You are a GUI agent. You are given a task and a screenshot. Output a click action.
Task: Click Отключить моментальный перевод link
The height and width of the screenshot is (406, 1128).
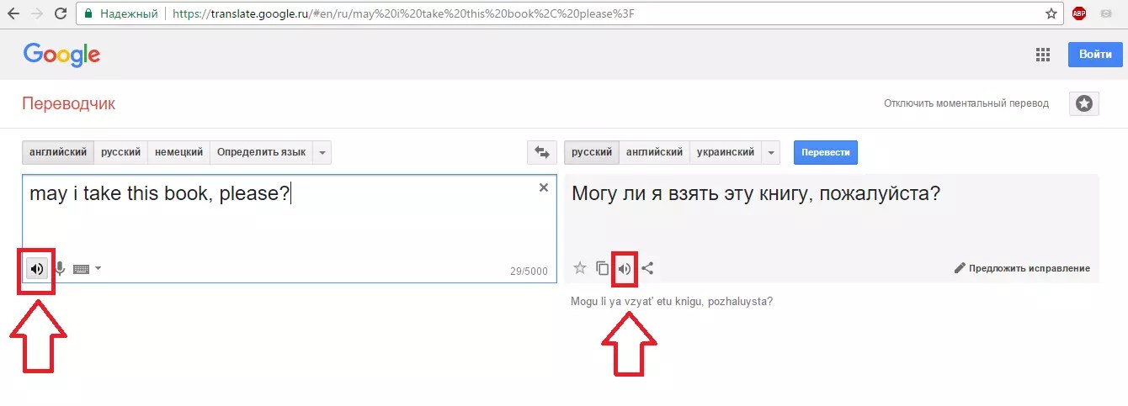click(966, 103)
